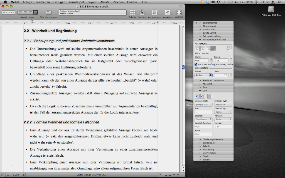Toggle left alignment in the Ausrichtung section
The width and height of the screenshot is (285, 178).
(197, 49)
